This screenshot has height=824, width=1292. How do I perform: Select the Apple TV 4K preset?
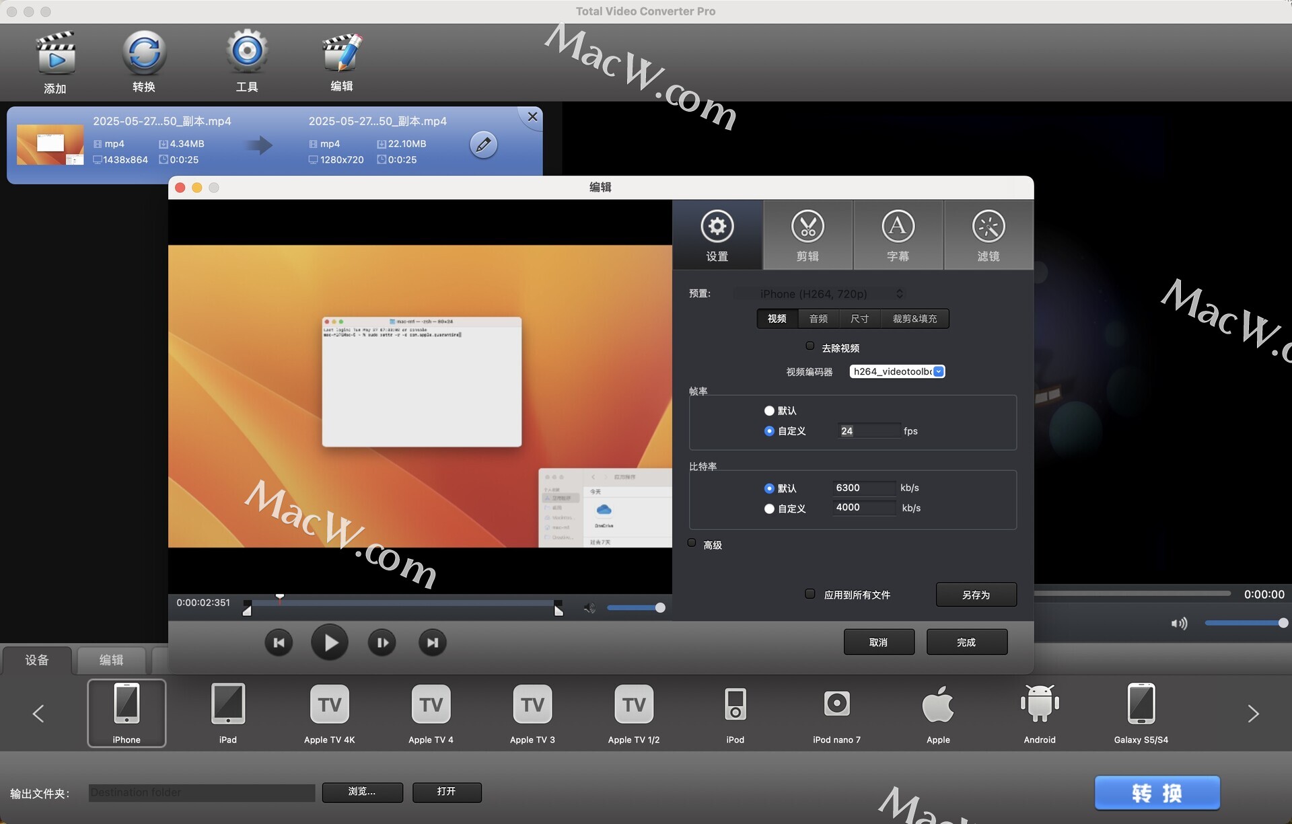pyautogui.click(x=330, y=713)
